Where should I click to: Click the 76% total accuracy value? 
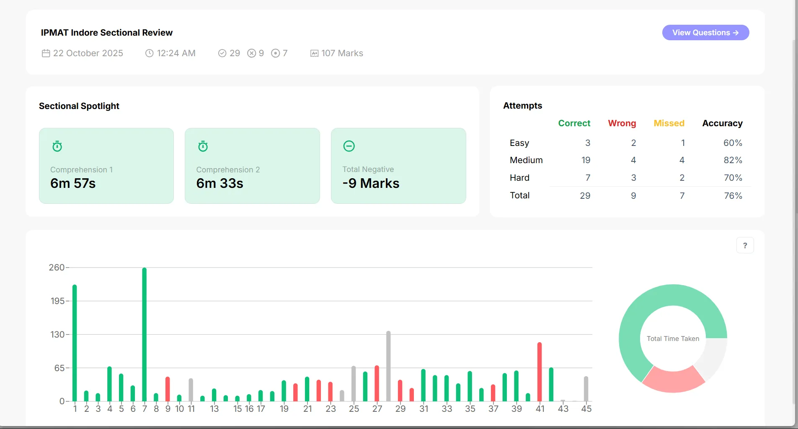[733, 196]
